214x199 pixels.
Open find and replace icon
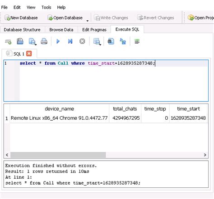pos(123,41)
